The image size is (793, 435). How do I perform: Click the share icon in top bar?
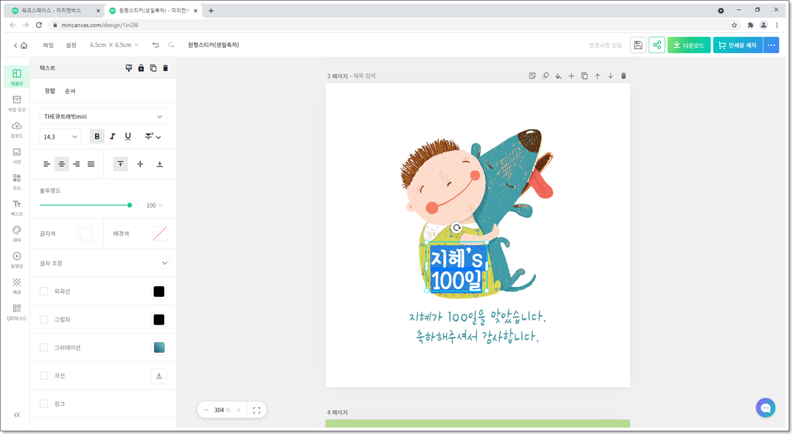tap(657, 45)
